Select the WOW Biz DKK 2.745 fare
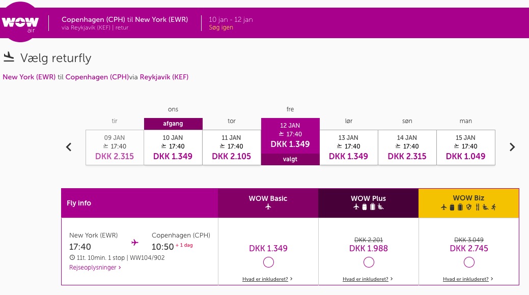The height and width of the screenshot is (295, 529). coord(469,262)
